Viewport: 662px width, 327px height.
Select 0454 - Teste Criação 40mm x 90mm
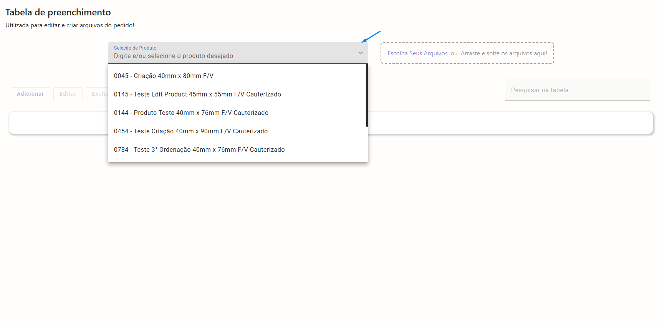(190, 131)
